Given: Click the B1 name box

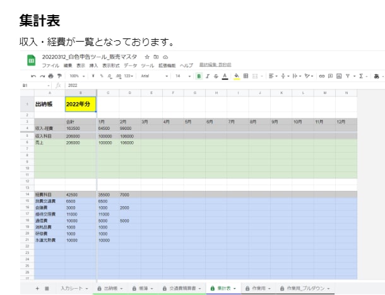Looking at the screenshot, I should 36,86.
